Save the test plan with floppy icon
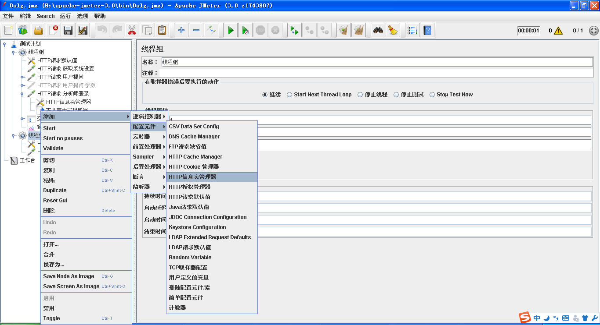600x325 pixels. [68, 30]
